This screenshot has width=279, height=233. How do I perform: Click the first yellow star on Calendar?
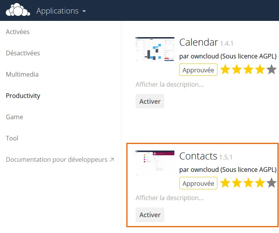226,70
